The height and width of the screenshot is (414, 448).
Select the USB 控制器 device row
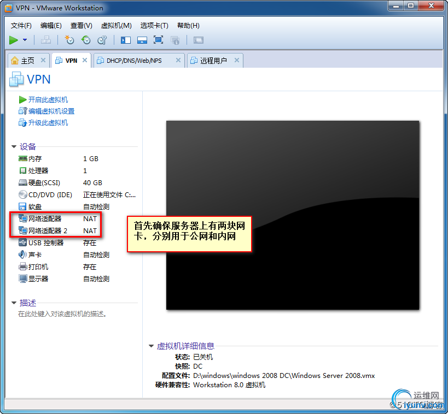tap(78, 243)
